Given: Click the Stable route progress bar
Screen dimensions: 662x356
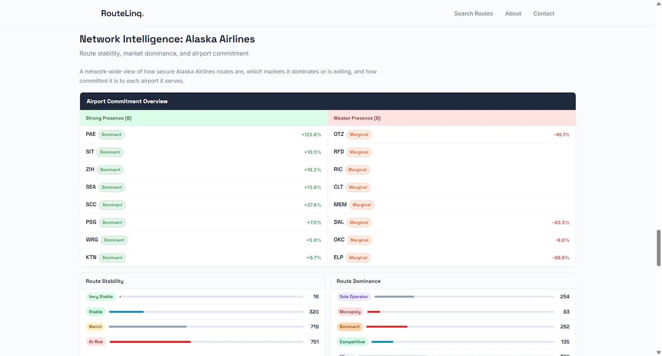Looking at the screenshot, I should tap(206, 312).
